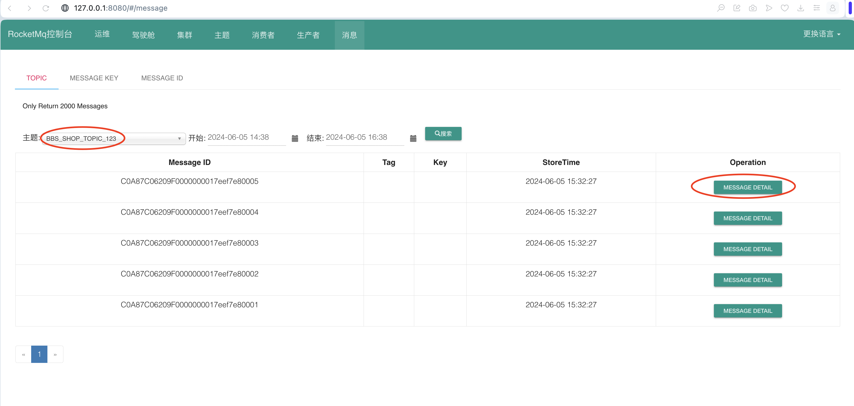The width and height of the screenshot is (854, 406).
Task: Open downloads via download icon
Action: (801, 8)
